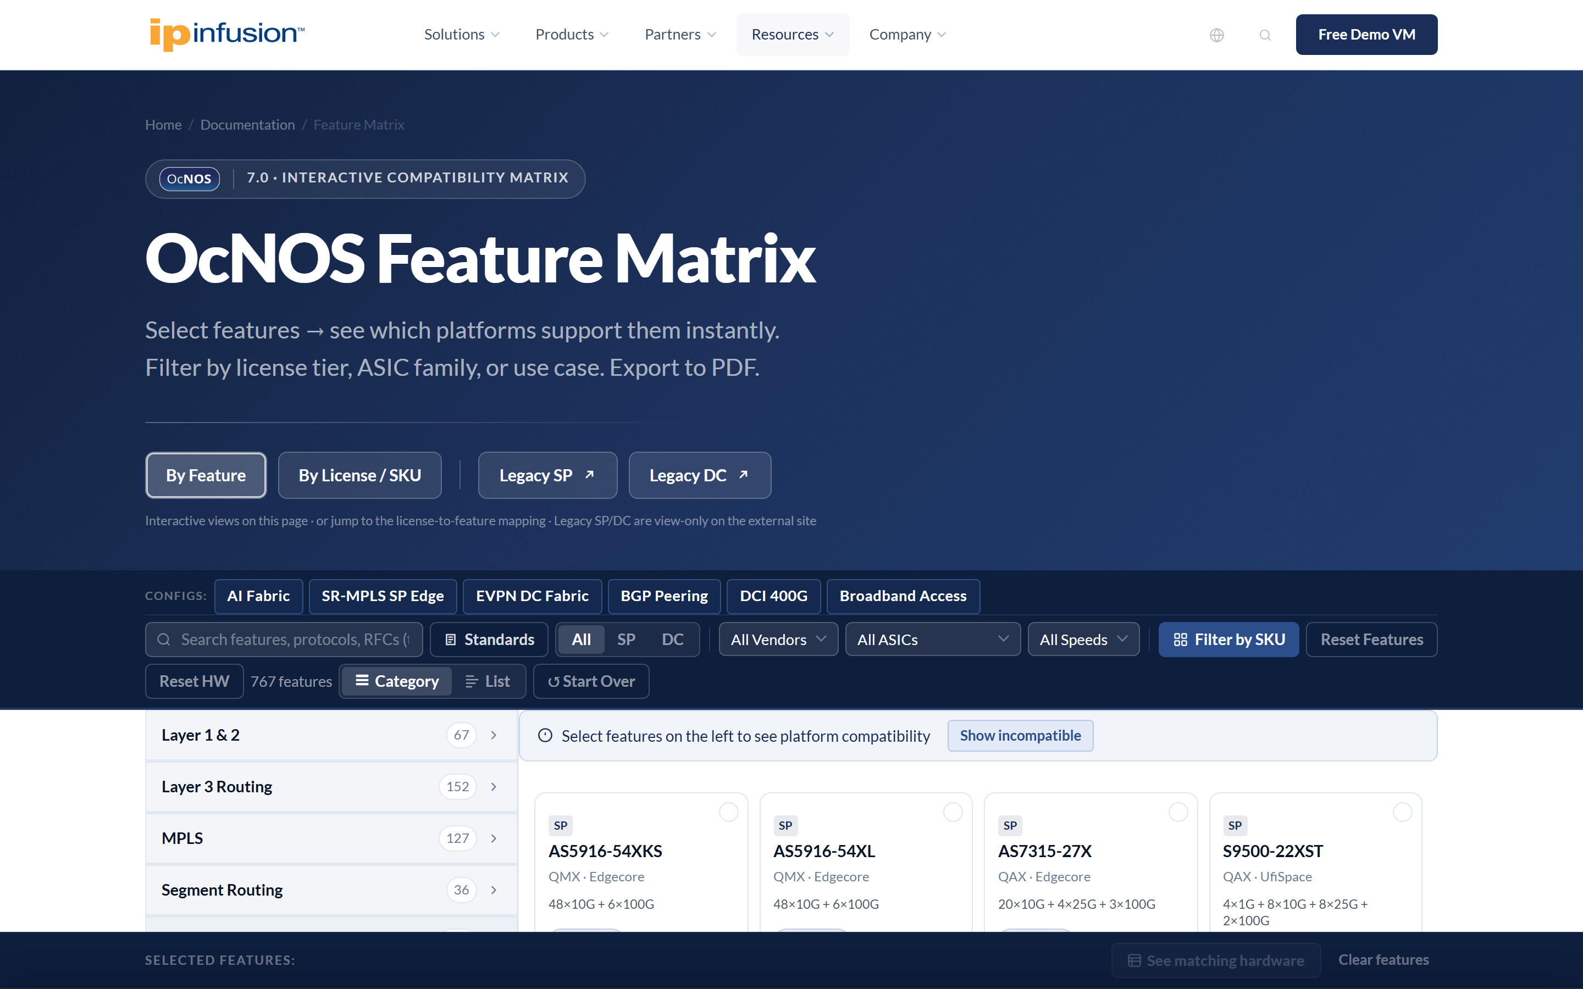Click the Feature Matrix breadcrumb text
1583x989 pixels.
click(x=358, y=125)
